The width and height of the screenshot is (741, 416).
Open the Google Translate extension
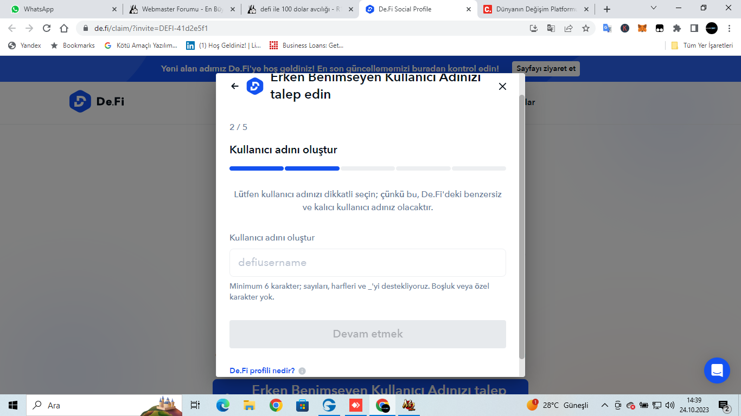[x=608, y=28]
